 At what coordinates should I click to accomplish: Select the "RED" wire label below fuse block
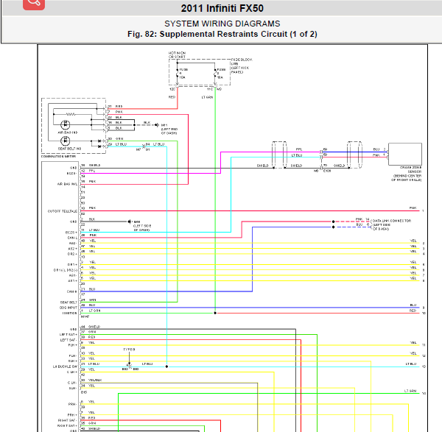pos(172,97)
